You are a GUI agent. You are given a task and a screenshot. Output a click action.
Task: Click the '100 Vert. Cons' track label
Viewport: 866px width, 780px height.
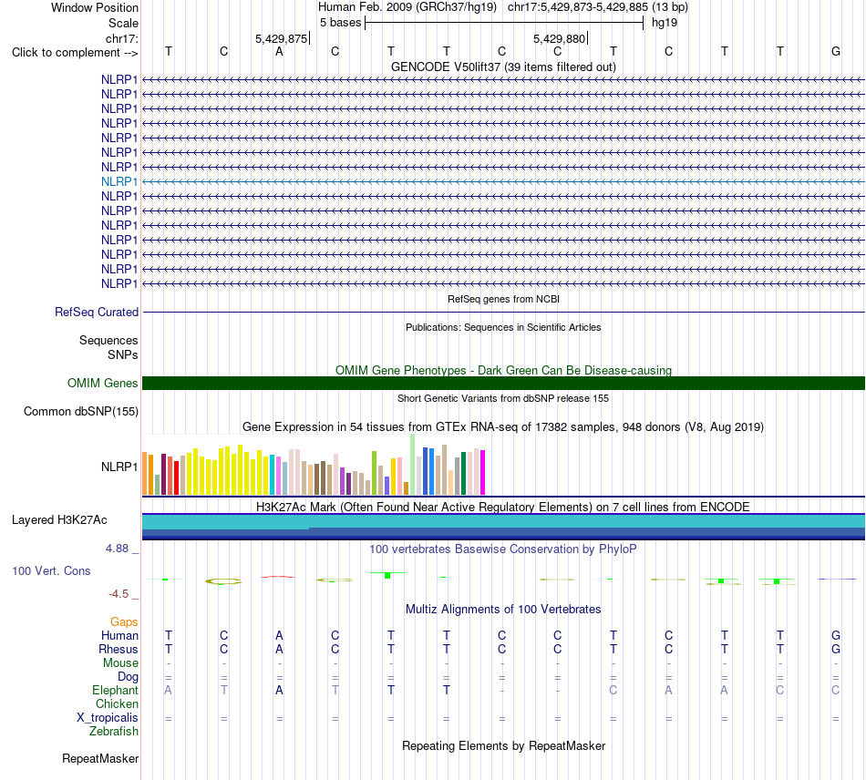tap(51, 571)
